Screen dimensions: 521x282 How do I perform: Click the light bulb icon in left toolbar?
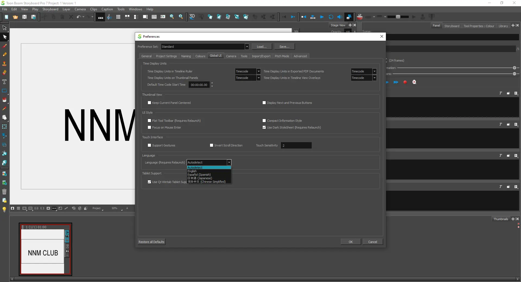(4, 209)
